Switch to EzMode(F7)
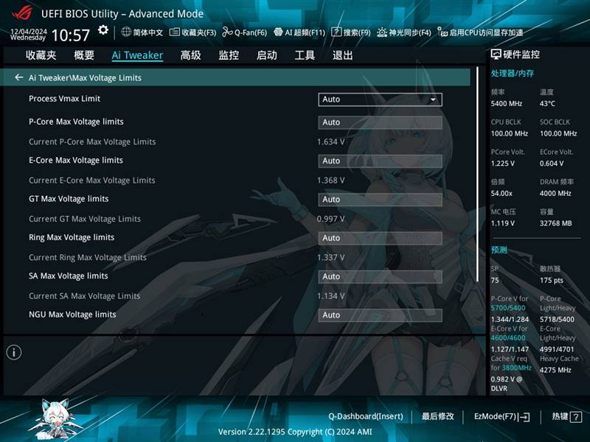The width and height of the screenshot is (590, 442). pyautogui.click(x=502, y=416)
